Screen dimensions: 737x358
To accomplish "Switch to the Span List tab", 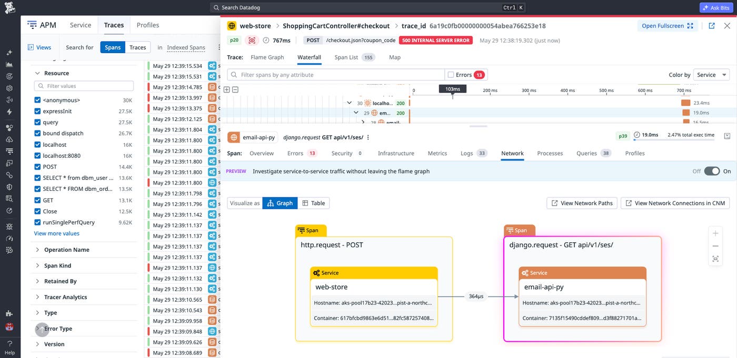I will pos(355,57).
